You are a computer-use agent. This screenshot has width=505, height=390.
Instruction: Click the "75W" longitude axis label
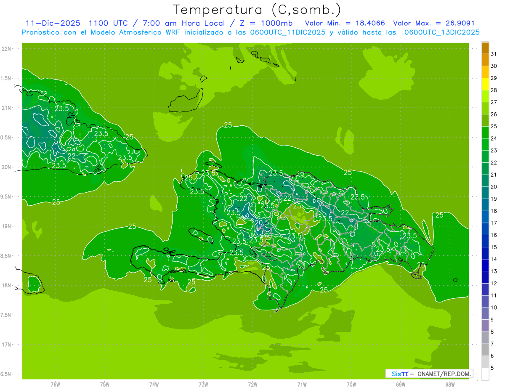105,384
